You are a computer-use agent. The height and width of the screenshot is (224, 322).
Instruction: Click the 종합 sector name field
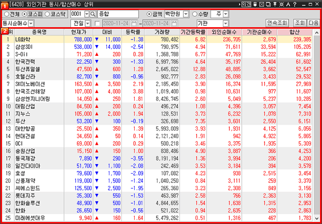pyautogui.click(x=118, y=14)
